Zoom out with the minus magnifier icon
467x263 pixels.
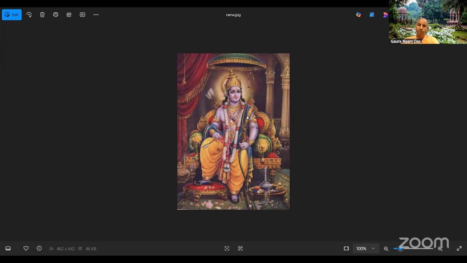click(386, 248)
